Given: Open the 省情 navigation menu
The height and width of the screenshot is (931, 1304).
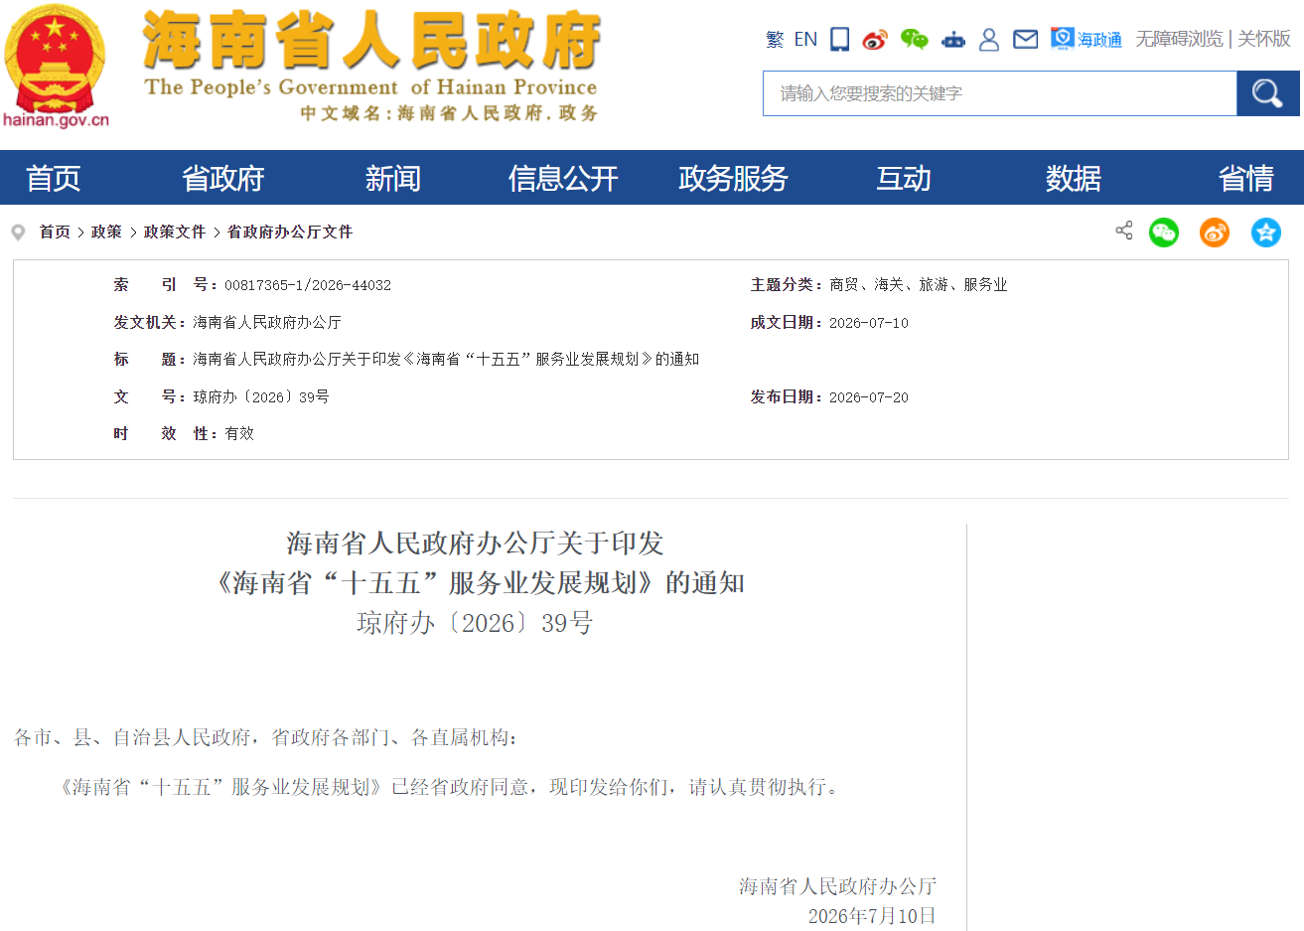Looking at the screenshot, I should click(x=1245, y=178).
